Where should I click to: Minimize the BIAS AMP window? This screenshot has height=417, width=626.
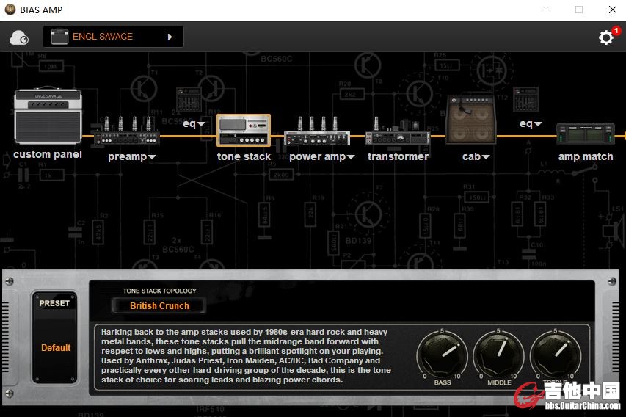click(x=546, y=10)
